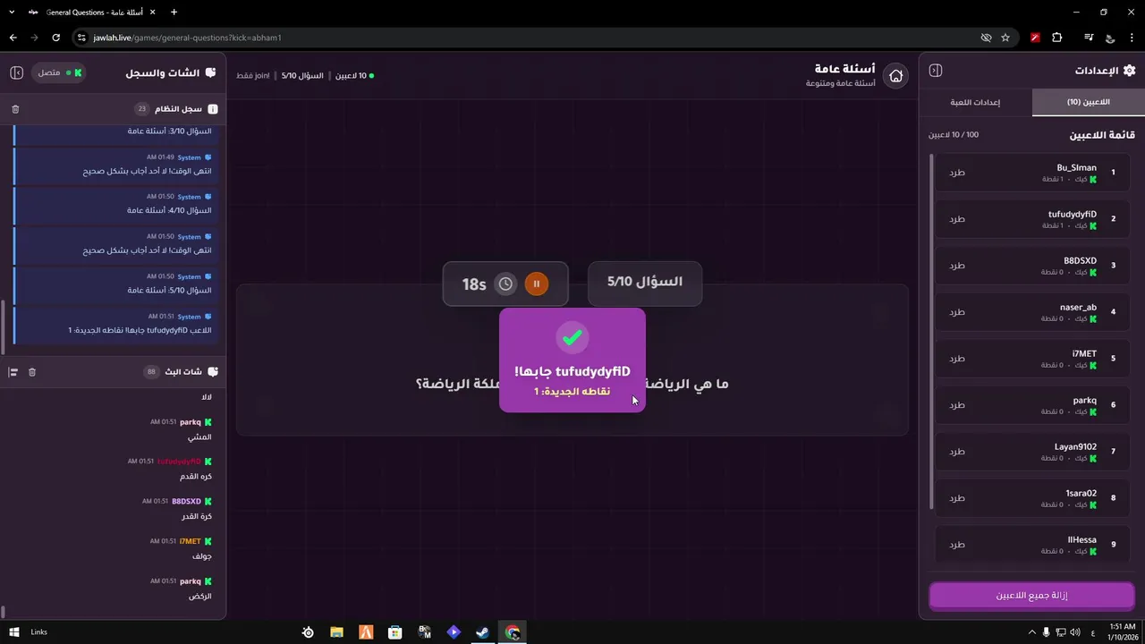Open the Windows Start menu
Image resolution: width=1145 pixels, height=644 pixels.
pos(14,632)
